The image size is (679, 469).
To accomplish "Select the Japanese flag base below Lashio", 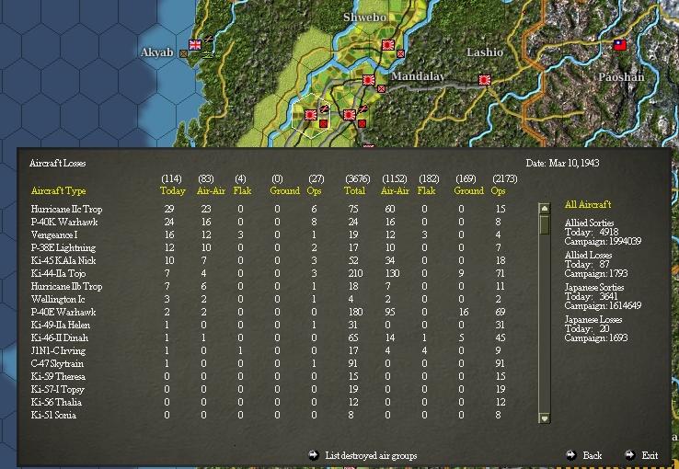I will 485,80.
